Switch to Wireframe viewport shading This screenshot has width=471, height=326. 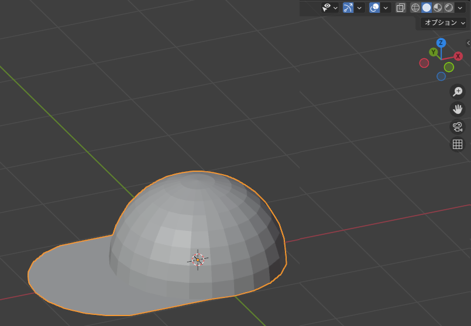(x=415, y=8)
